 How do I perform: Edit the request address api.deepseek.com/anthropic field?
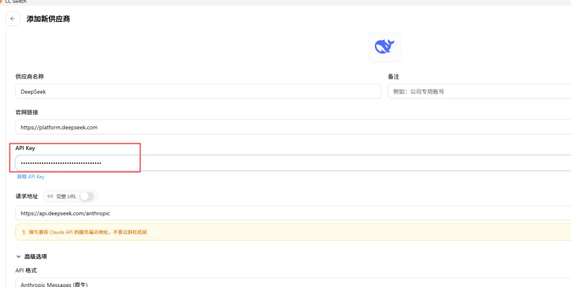tap(293, 213)
